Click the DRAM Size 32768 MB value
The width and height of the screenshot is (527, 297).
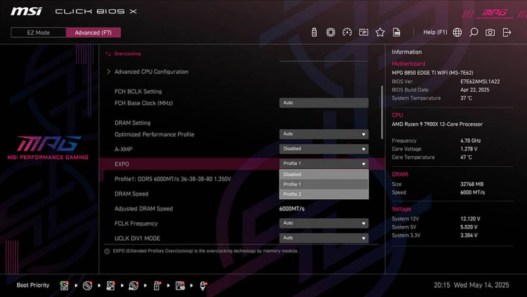click(x=472, y=184)
